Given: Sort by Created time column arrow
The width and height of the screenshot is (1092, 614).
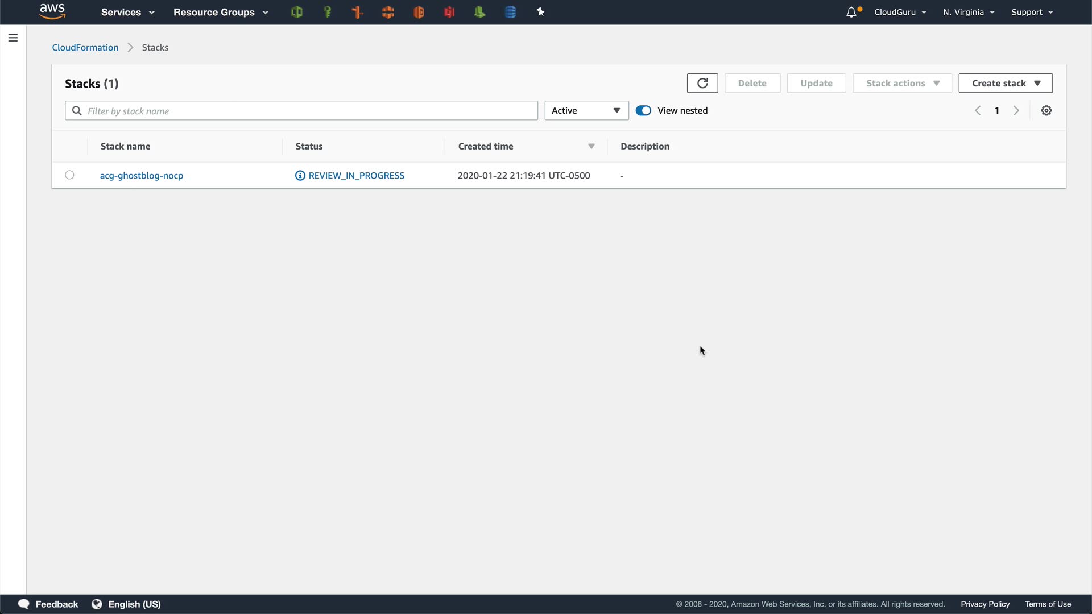Looking at the screenshot, I should 591,146.
